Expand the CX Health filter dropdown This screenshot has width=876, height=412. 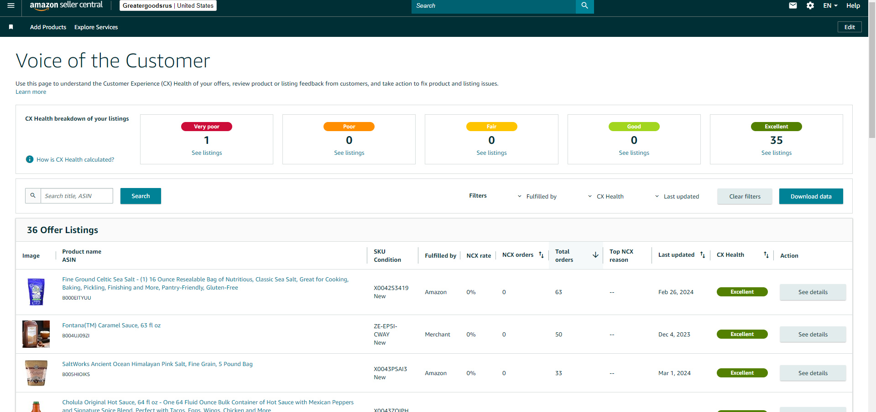point(606,196)
